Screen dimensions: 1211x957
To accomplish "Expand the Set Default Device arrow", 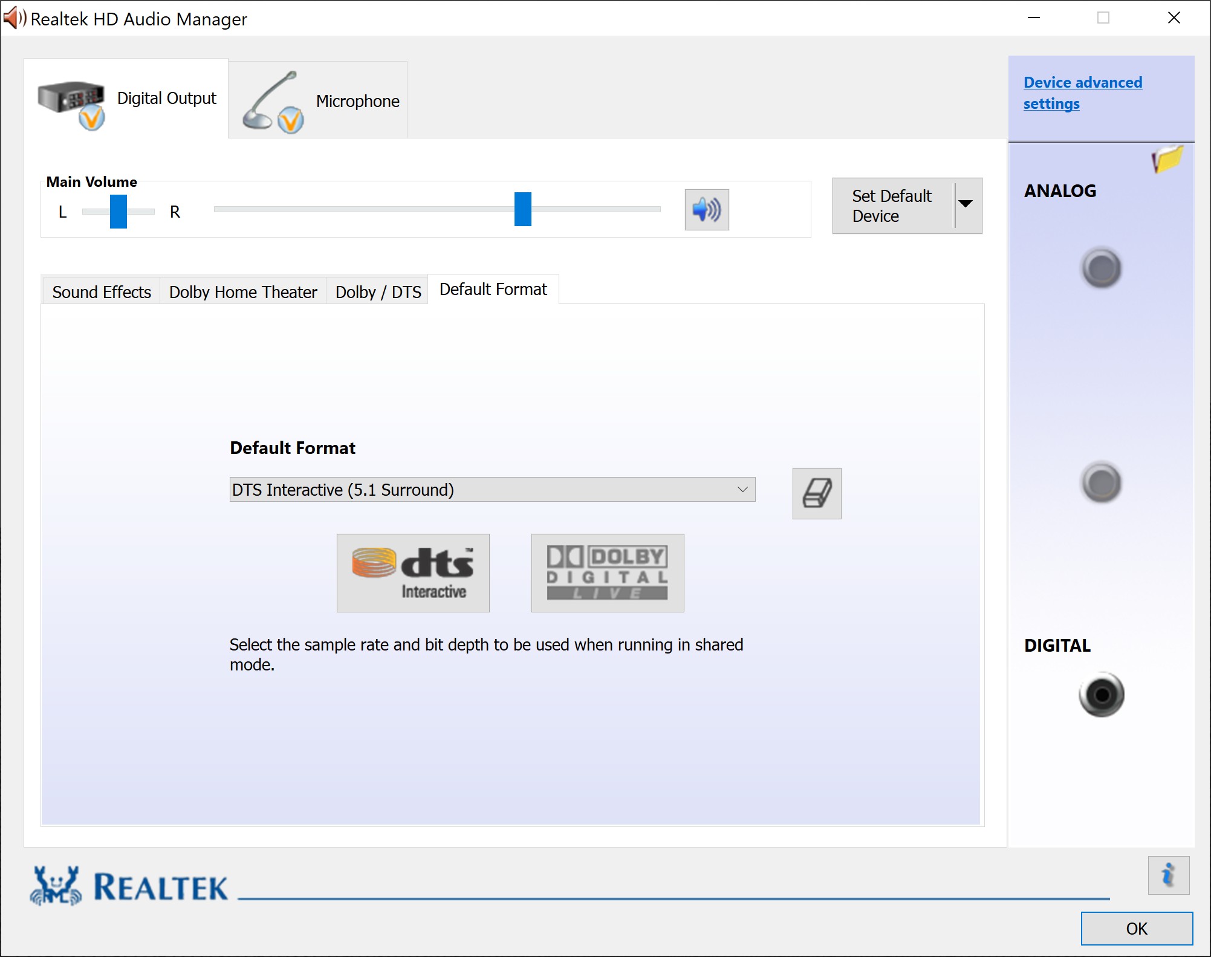I will coord(966,204).
